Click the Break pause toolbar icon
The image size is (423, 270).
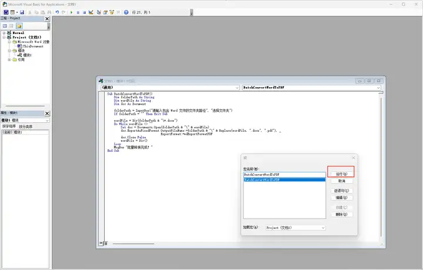click(78, 12)
